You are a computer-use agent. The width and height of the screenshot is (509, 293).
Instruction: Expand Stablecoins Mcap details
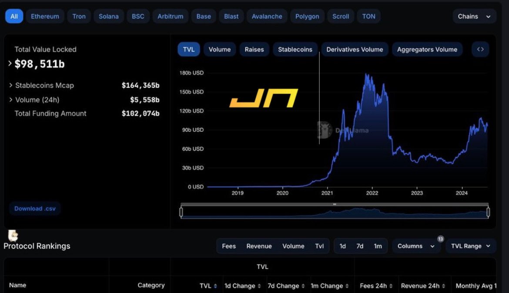[11, 85]
